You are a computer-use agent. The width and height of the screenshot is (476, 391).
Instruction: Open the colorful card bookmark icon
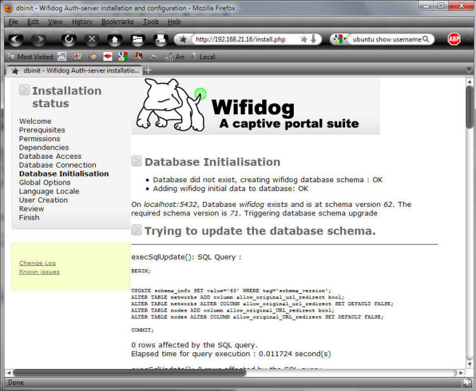[93, 56]
